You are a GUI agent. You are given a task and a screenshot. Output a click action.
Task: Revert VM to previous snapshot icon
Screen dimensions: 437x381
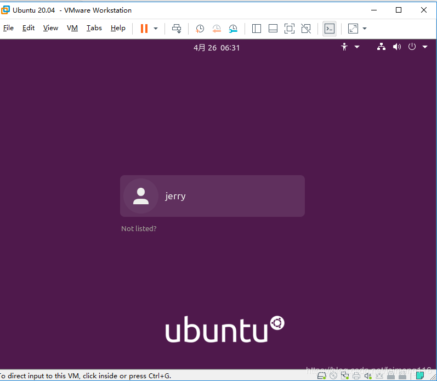coord(217,29)
